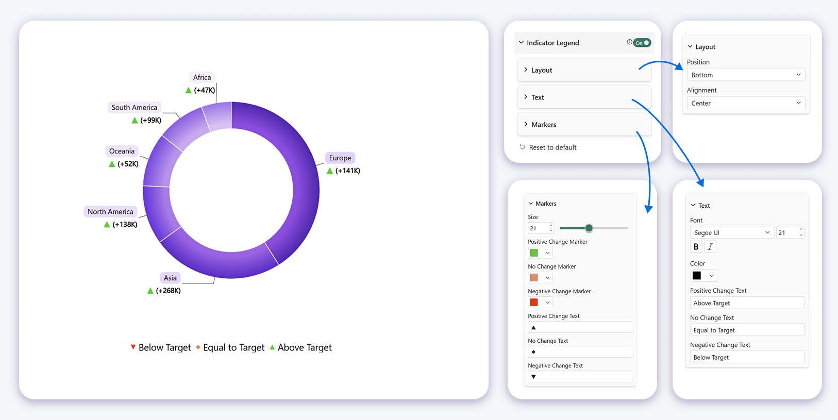Toggle Italic formatting button
Image resolution: width=838 pixels, height=420 pixels.
click(x=710, y=247)
